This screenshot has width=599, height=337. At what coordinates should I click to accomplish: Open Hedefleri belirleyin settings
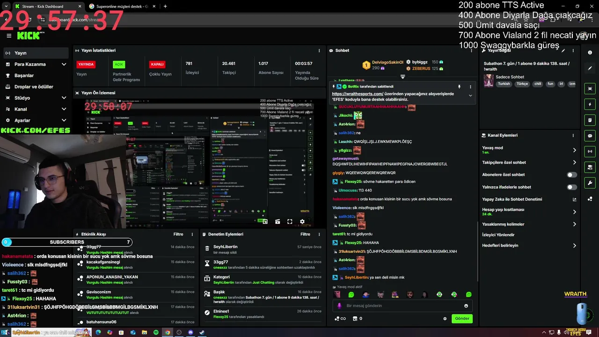529,245
